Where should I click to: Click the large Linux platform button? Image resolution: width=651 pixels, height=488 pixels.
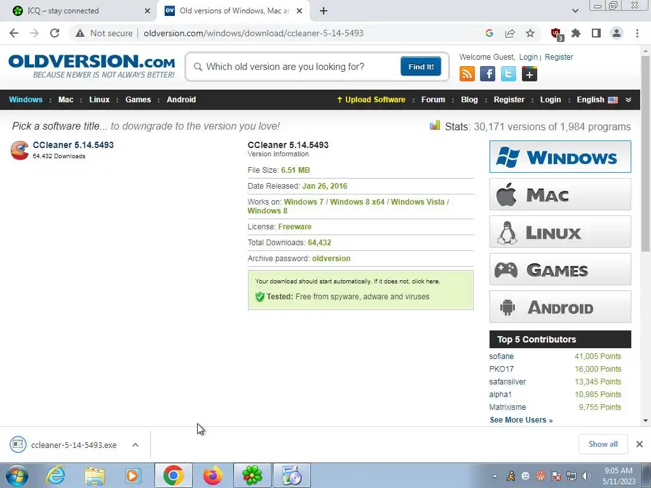point(560,232)
